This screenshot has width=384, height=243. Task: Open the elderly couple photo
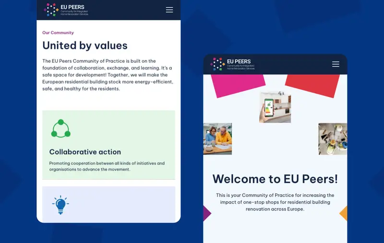[217, 139]
